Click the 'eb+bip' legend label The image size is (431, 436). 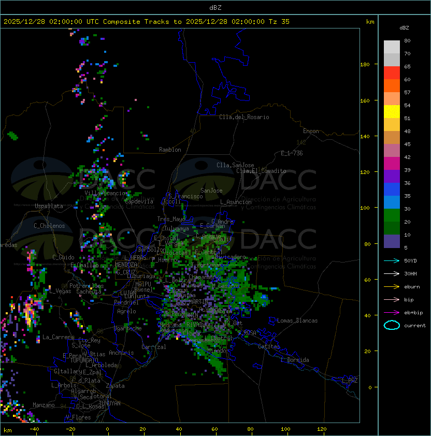(413, 313)
